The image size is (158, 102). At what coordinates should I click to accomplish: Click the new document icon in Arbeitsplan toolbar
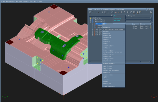(x=90, y=12)
